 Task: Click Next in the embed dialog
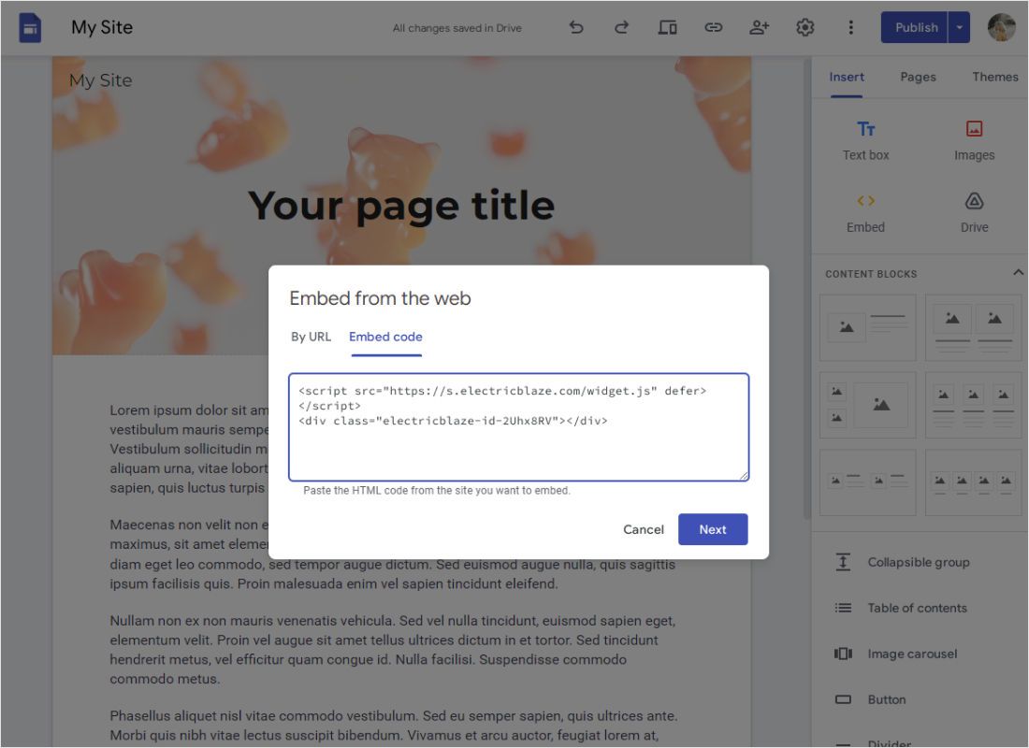pos(713,529)
